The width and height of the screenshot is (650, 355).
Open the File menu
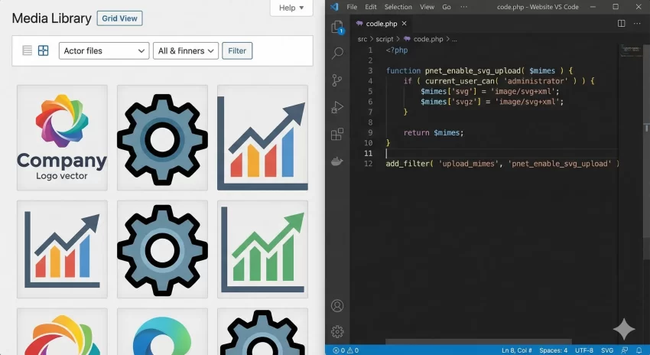352,7
